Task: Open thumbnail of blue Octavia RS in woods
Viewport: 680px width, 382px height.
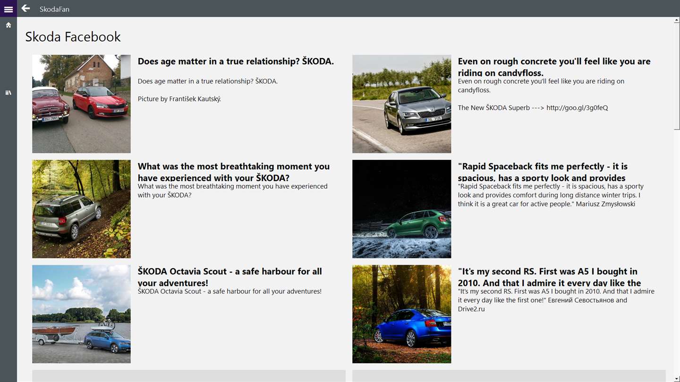Action: 401,314
